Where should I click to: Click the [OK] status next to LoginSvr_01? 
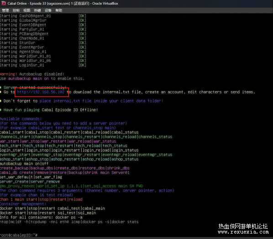pyautogui.click(x=82, y=65)
